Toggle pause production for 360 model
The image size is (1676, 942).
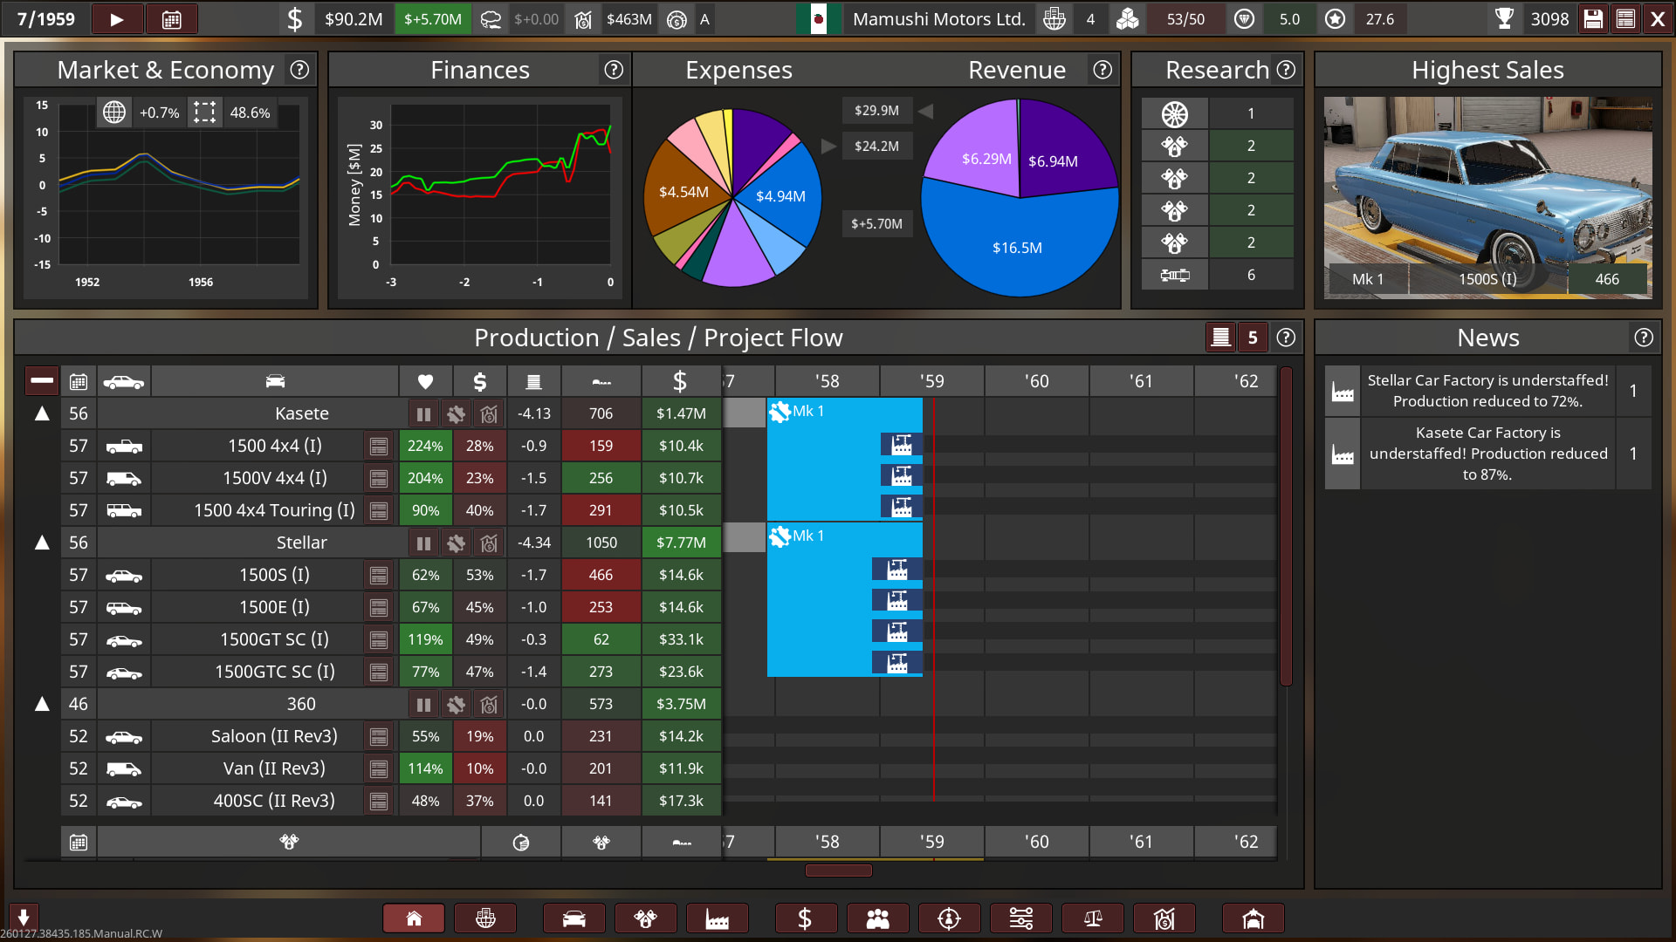[x=423, y=704]
